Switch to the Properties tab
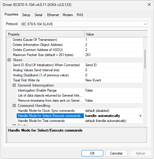This screenshot has width=154, height=159. (x=11, y=14)
